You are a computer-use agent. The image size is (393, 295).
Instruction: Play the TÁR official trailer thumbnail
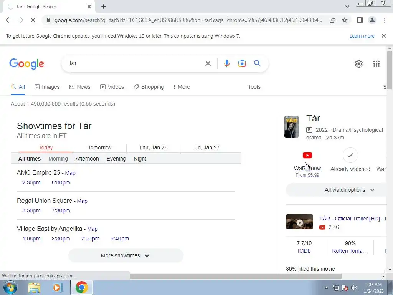299,222
